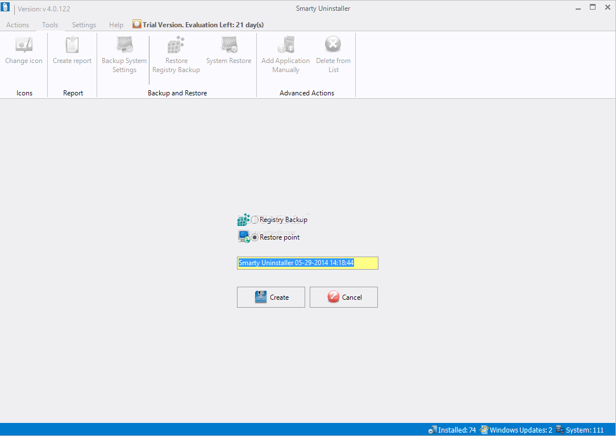Open the Help tab
The image size is (616, 436).
tap(116, 25)
